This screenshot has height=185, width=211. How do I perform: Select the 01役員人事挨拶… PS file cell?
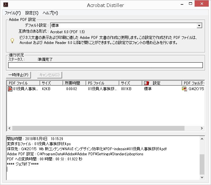[x=102, y=89]
